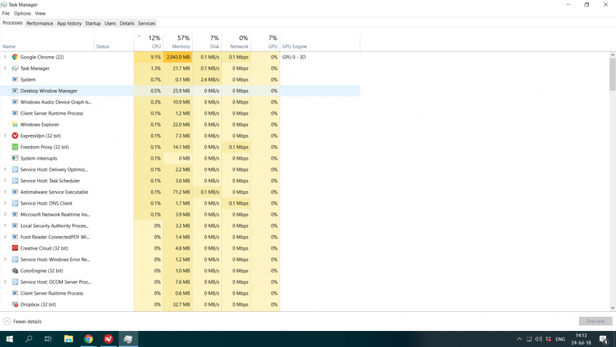Expand the ExpressVpn (32 bit) process
The image size is (616, 347).
5,136
